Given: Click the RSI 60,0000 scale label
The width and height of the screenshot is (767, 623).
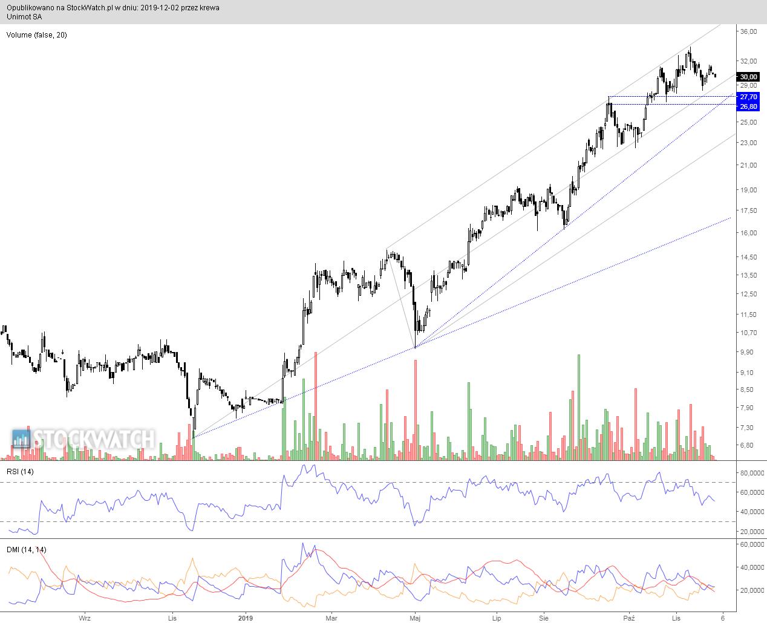Looking at the screenshot, I should [x=752, y=492].
